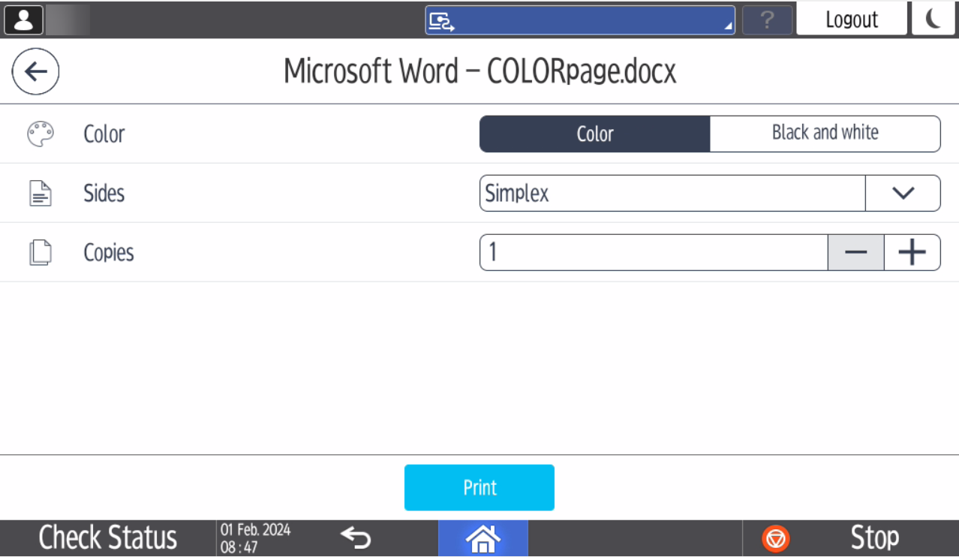Select Color printing mode
The width and height of the screenshot is (959, 557).
[594, 133]
